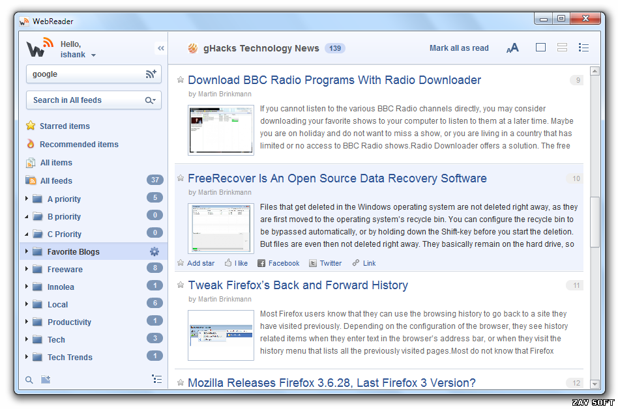
Task: Select the Productivity folder
Action: (x=69, y=322)
